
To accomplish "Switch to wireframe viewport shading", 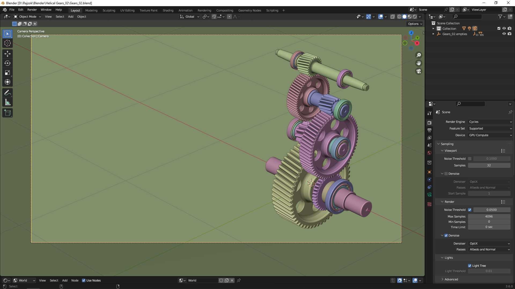I will click(x=399, y=17).
